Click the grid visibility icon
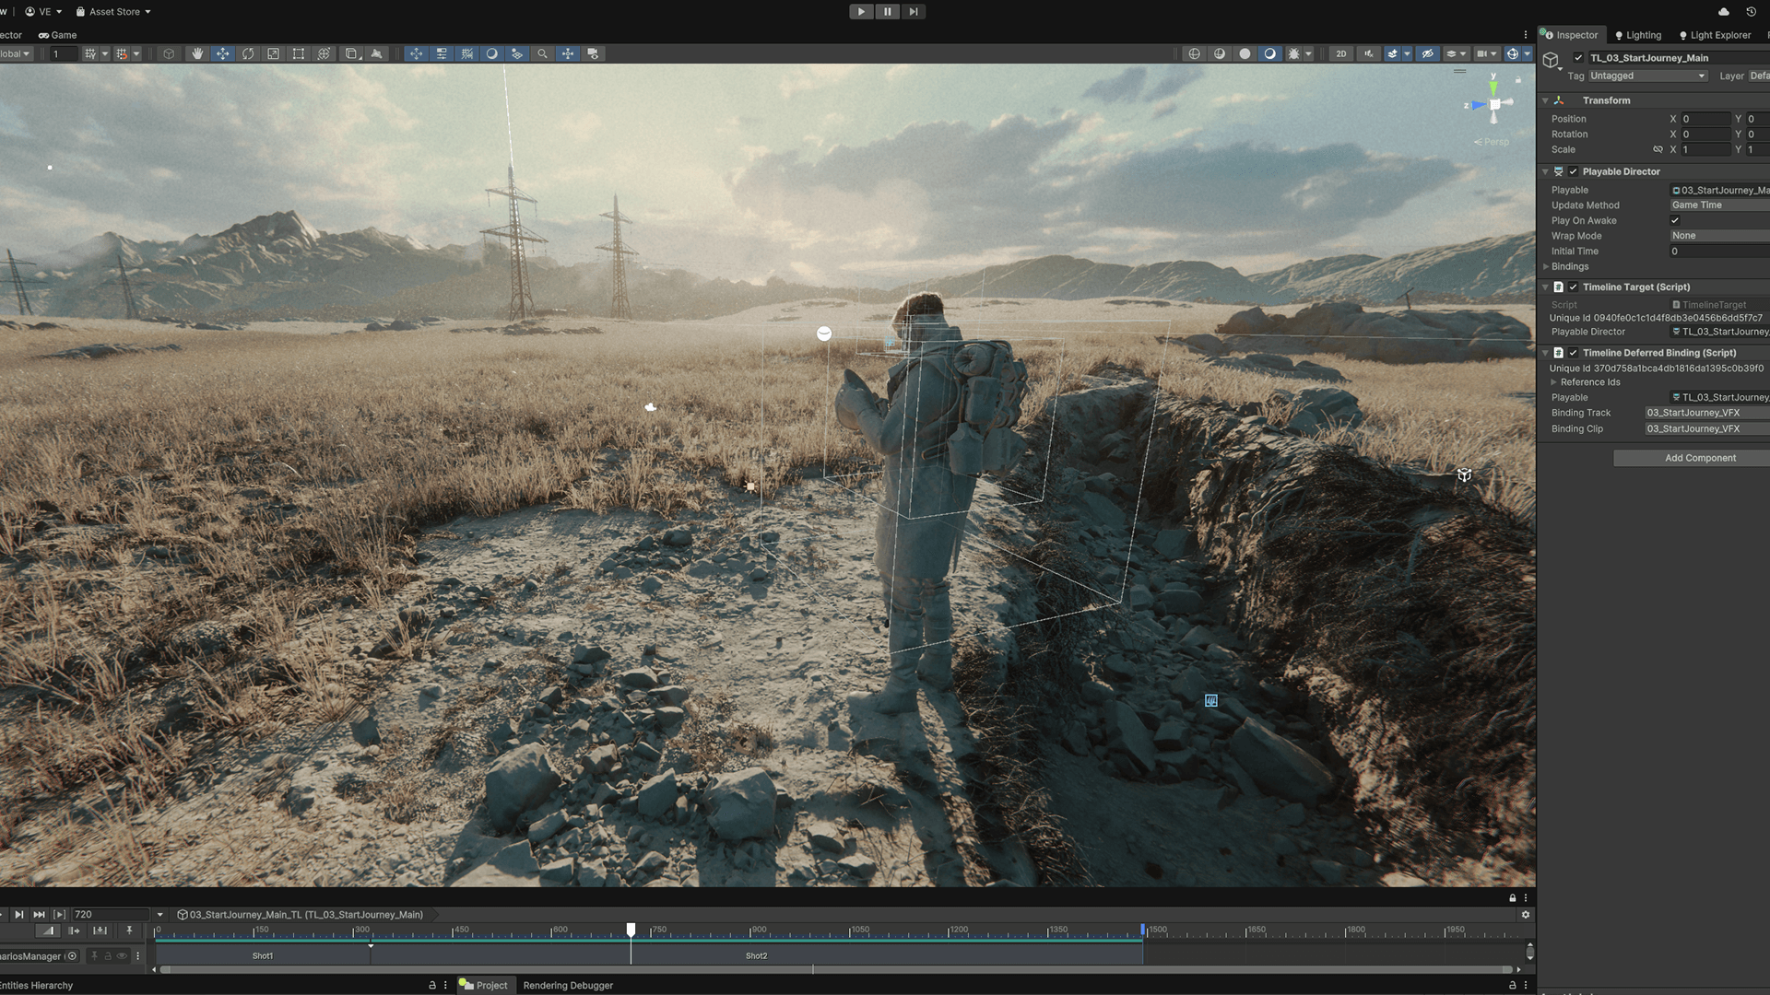The image size is (1770, 995). click(x=90, y=53)
